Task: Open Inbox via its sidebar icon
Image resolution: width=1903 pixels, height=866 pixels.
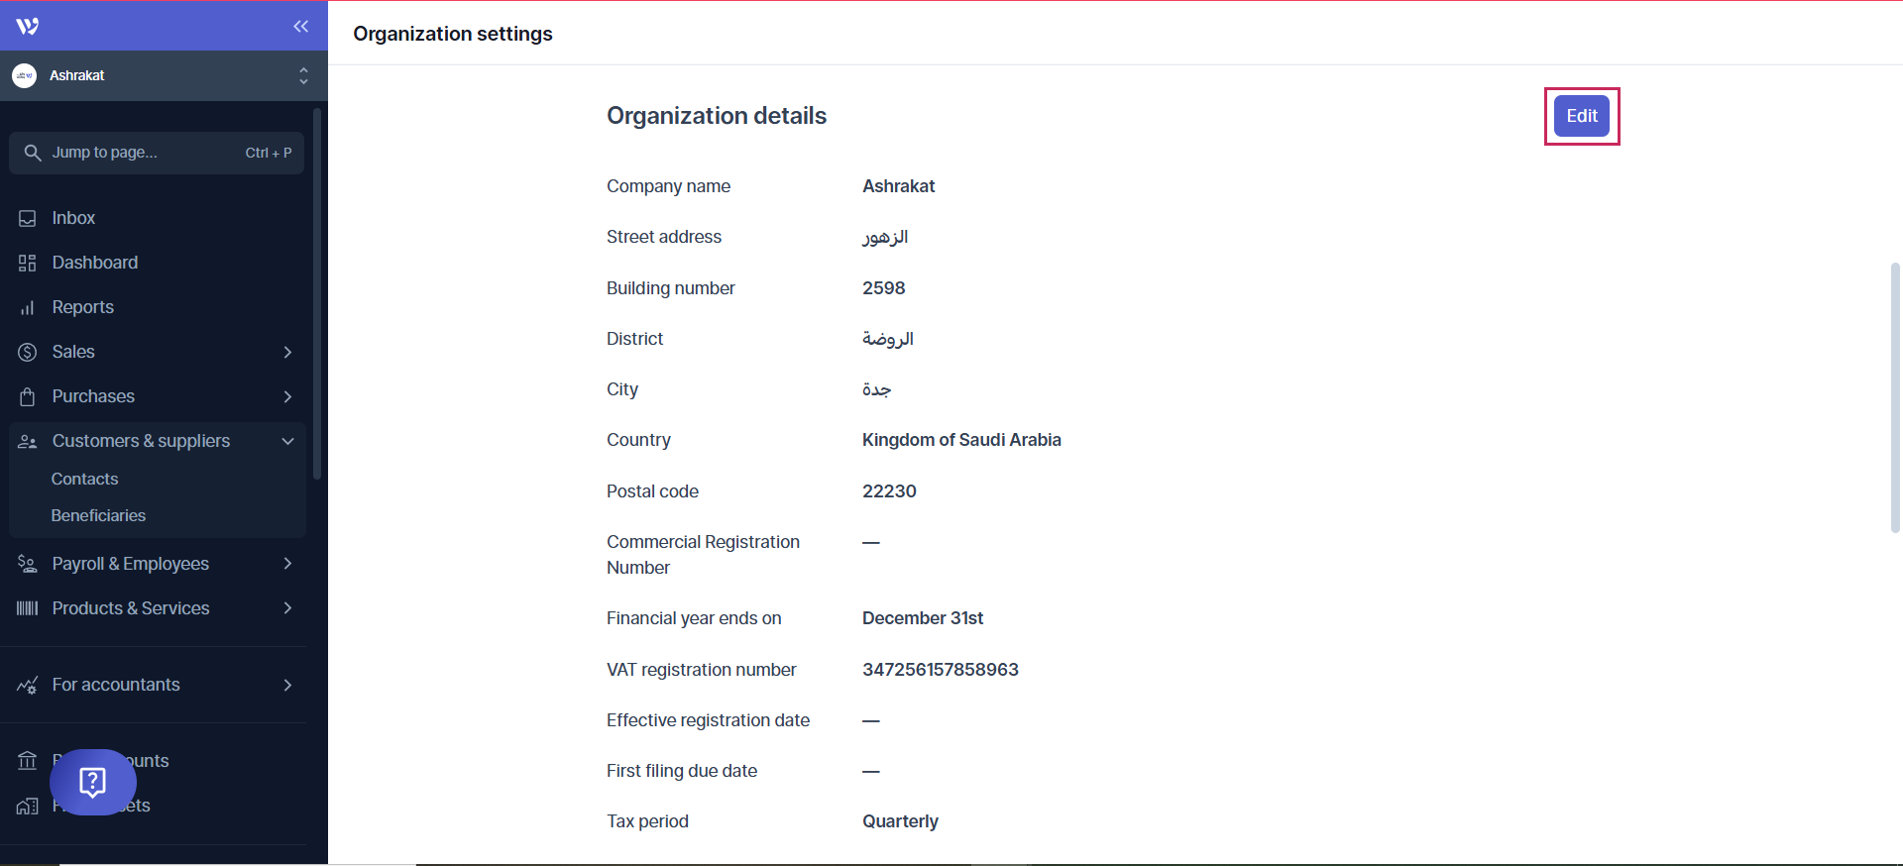Action: (x=27, y=217)
